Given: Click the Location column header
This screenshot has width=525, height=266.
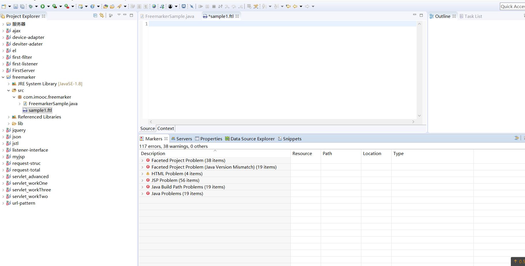Looking at the screenshot, I should 376,154.
